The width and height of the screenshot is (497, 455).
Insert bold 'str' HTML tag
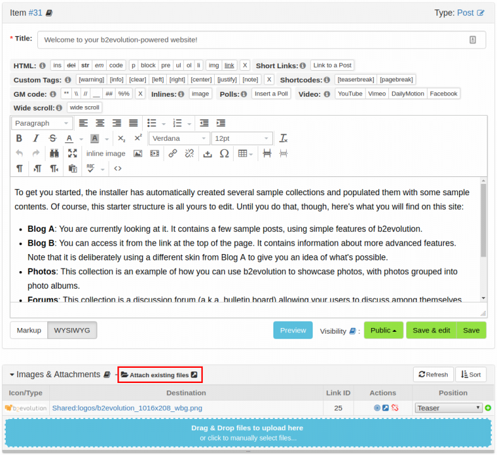point(85,65)
